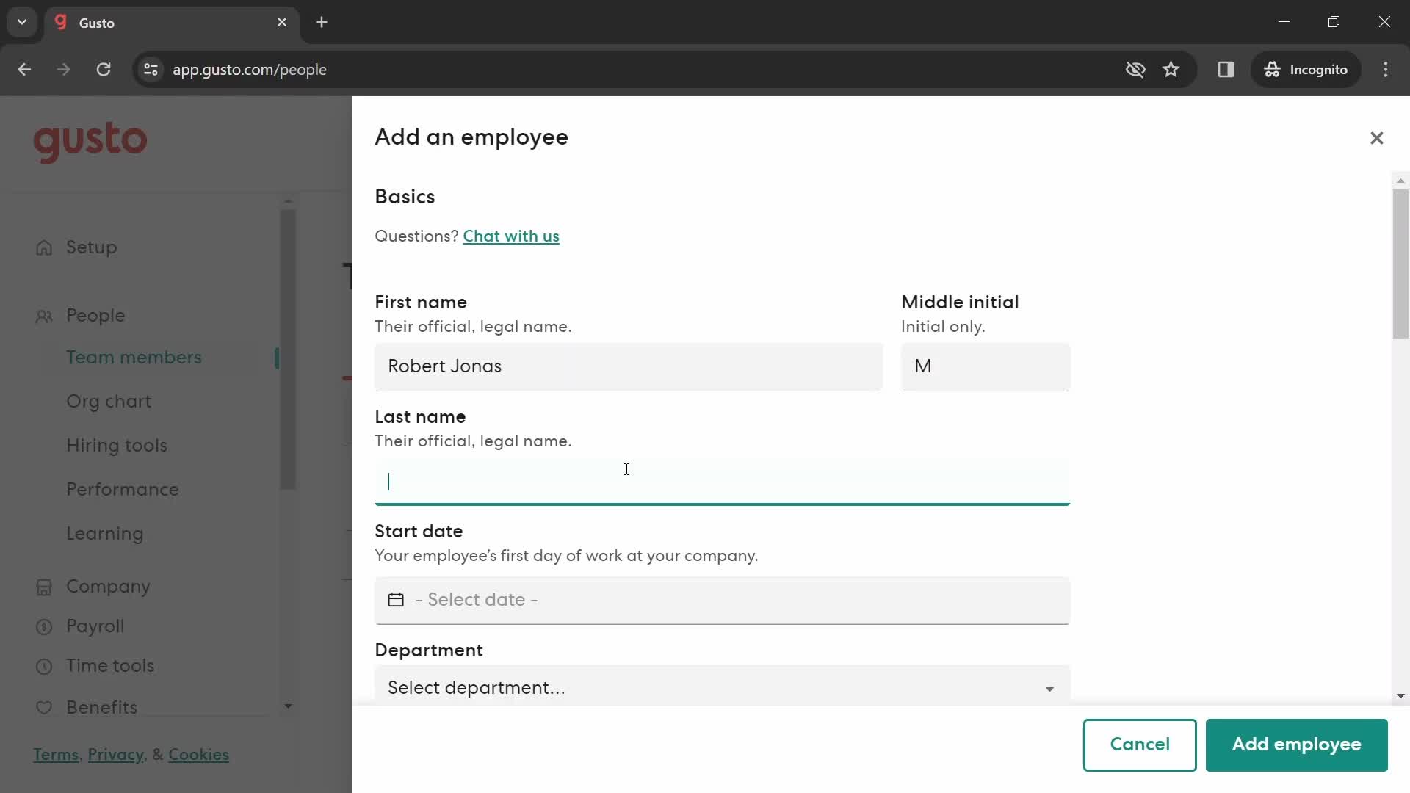Navigate to People section

96,315
